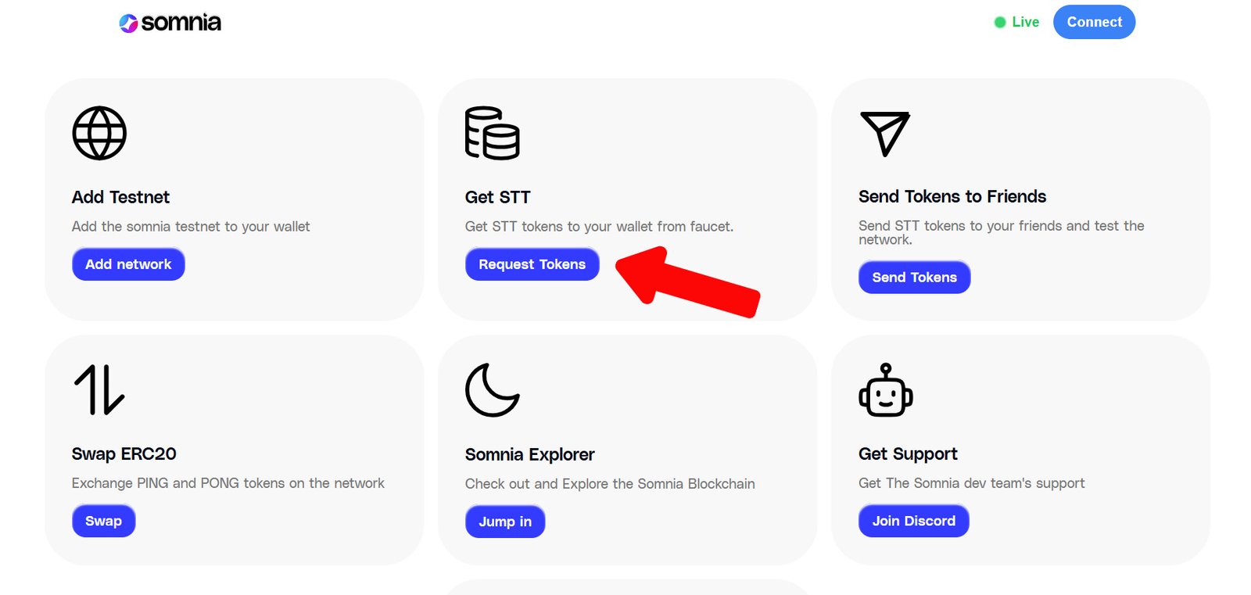This screenshot has width=1251, height=595.
Task: Click the green Live status dot
Action: click(999, 23)
